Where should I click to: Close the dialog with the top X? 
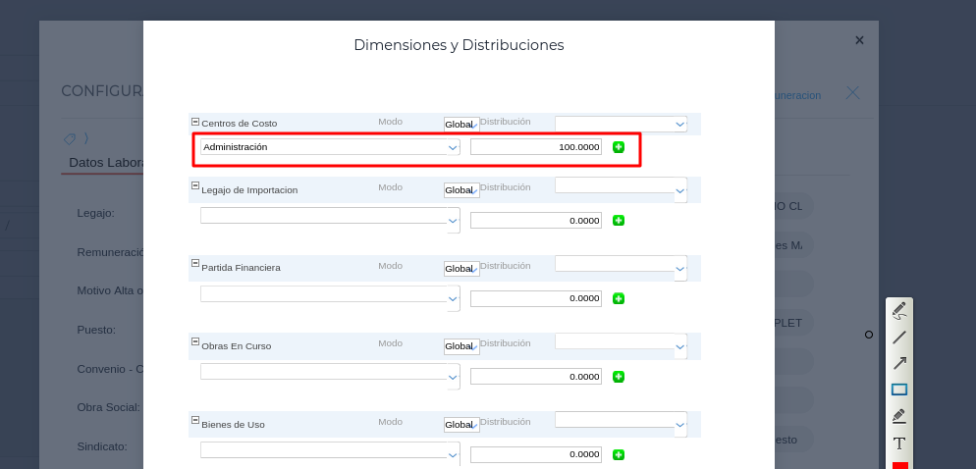point(859,40)
